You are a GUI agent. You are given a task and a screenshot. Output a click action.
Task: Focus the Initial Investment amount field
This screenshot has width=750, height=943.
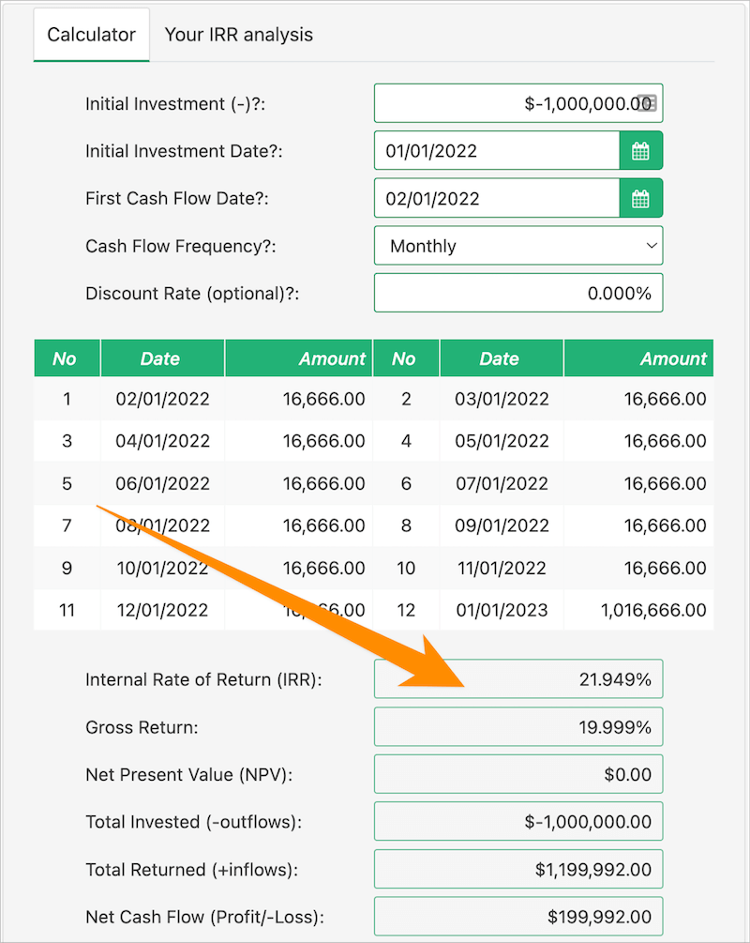(518, 103)
